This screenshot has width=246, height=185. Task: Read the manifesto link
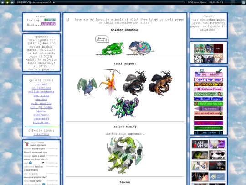(41, 115)
